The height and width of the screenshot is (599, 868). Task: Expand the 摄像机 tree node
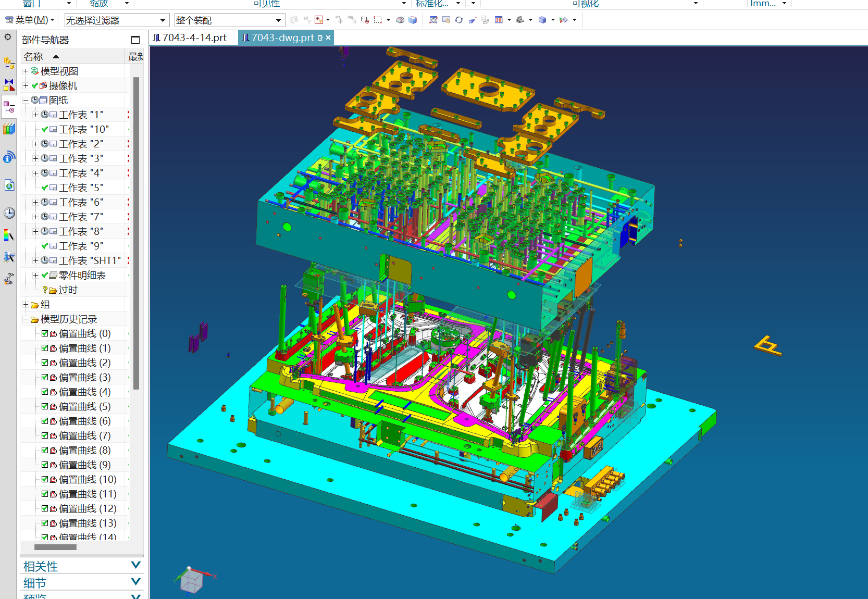[26, 85]
